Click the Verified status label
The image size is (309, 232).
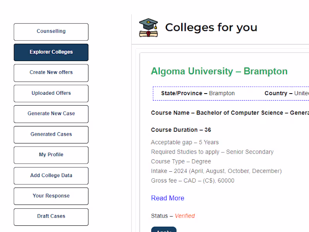click(x=185, y=216)
